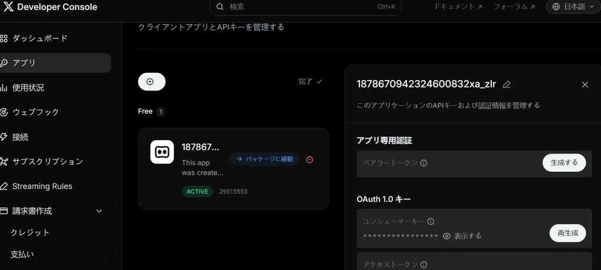This screenshot has height=270, width=601.
Task: Click the OAuth 1.0 キー heading
Action: coord(383,199)
